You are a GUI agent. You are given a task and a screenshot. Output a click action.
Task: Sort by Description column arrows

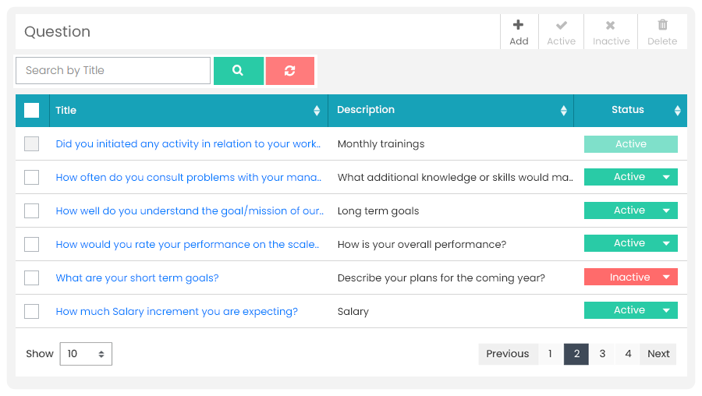click(564, 111)
